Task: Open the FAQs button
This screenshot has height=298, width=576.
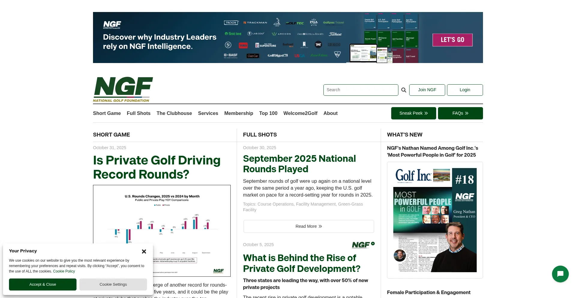Action: (460, 113)
